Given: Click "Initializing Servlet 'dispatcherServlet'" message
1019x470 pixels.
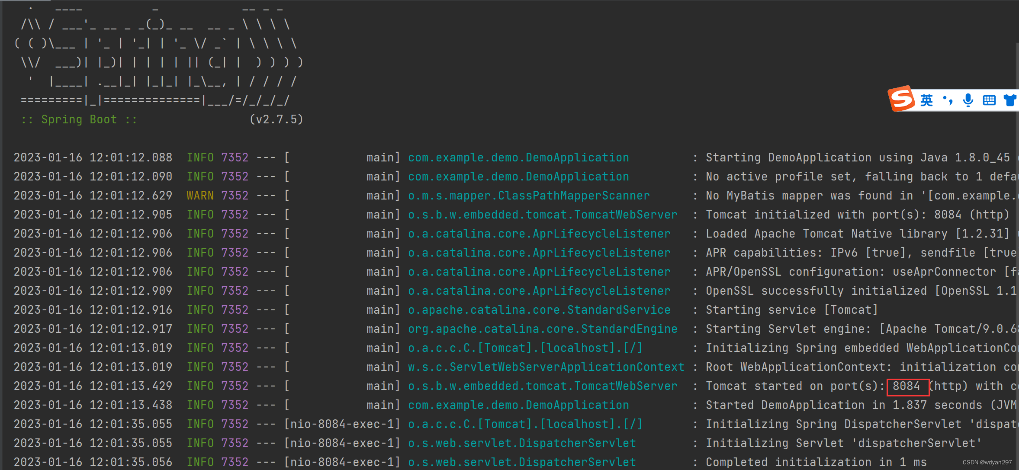Looking at the screenshot, I should pyautogui.click(x=844, y=443).
